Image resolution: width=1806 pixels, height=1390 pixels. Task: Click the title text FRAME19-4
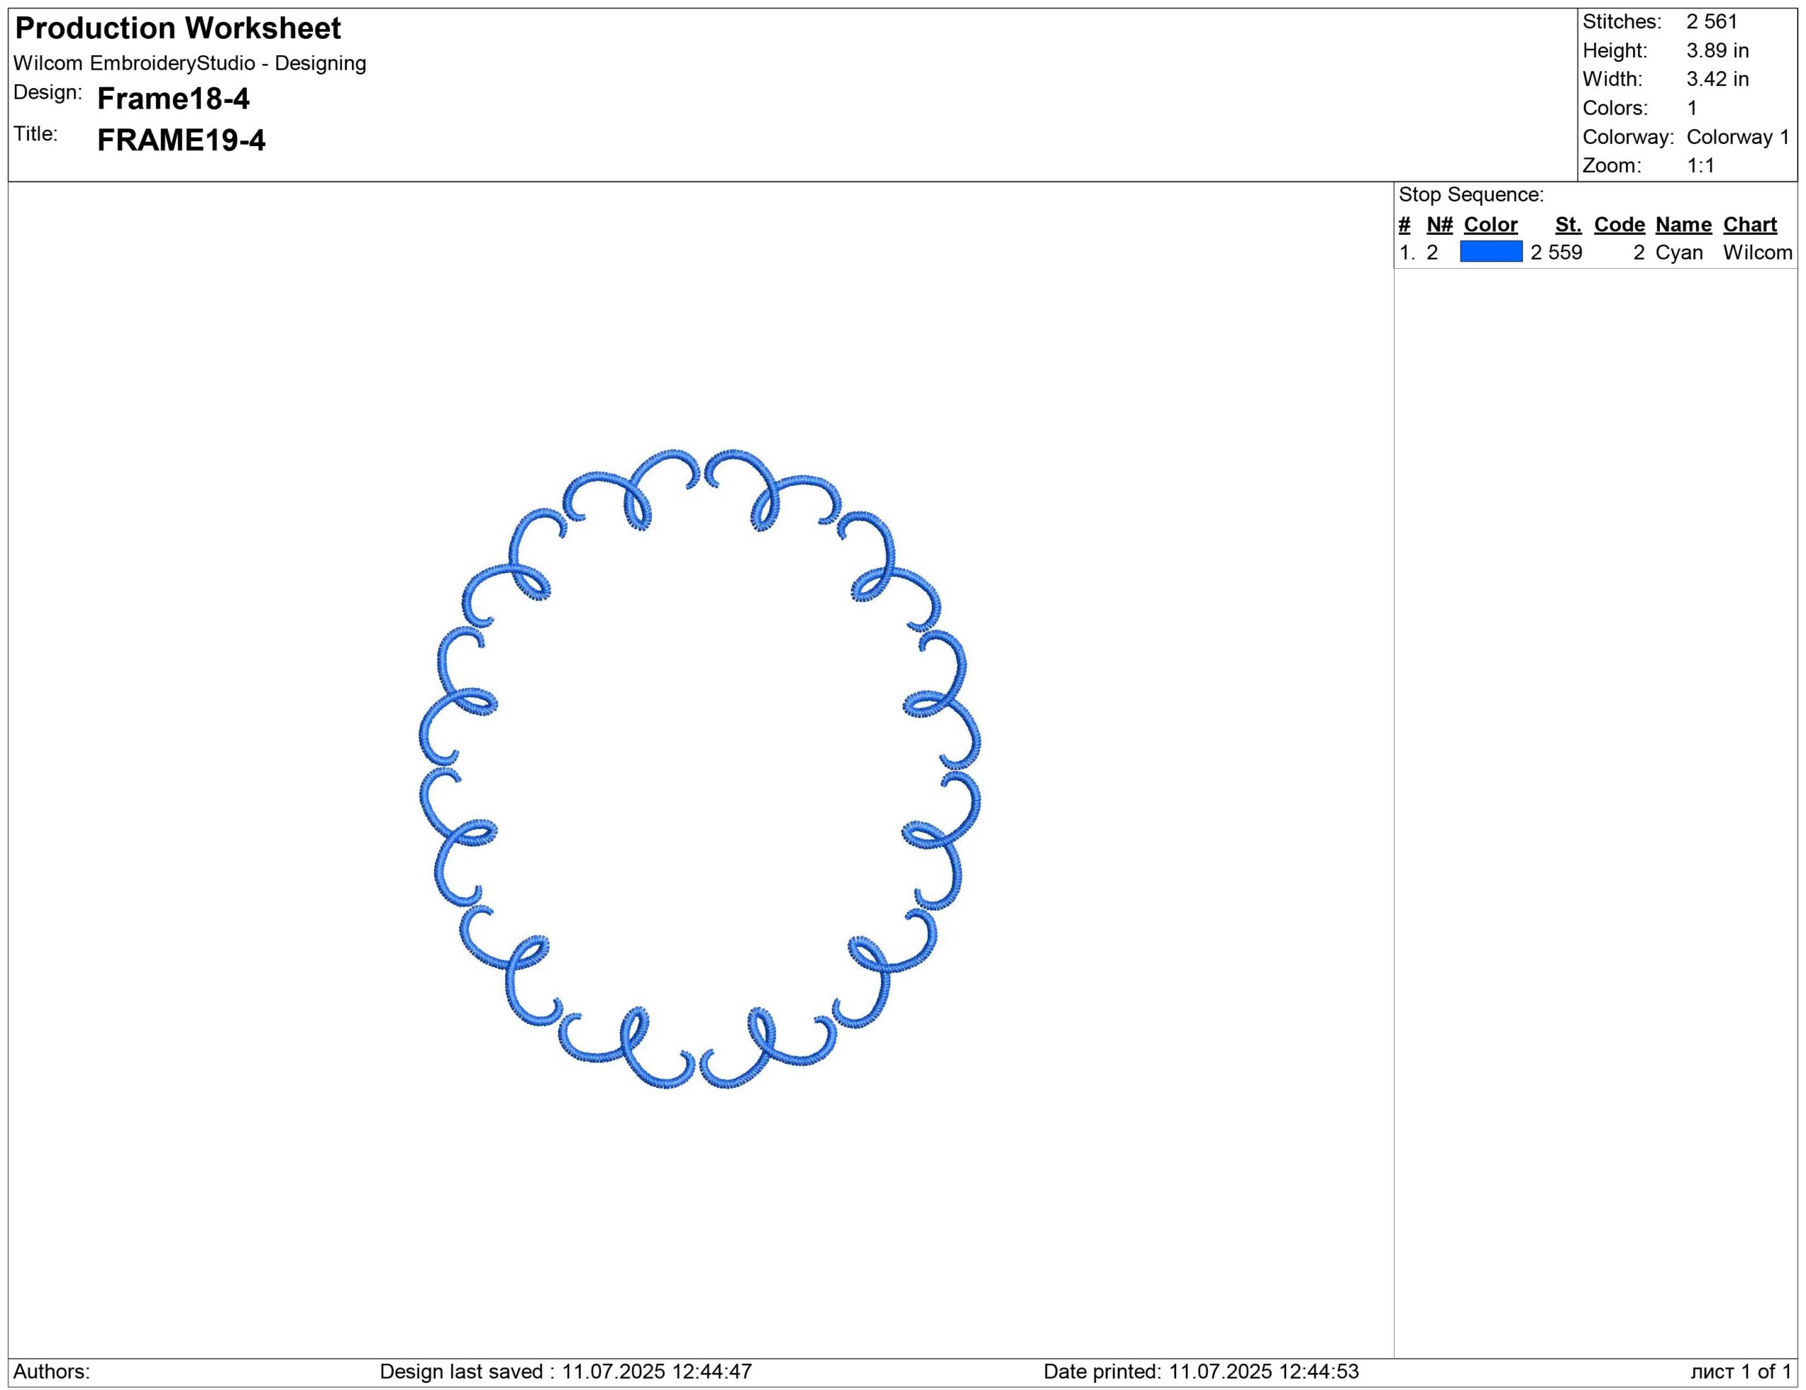181,140
